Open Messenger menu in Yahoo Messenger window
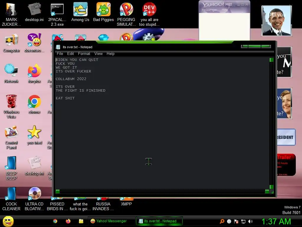Screen dimensions: 302x227 coord(209,10)
